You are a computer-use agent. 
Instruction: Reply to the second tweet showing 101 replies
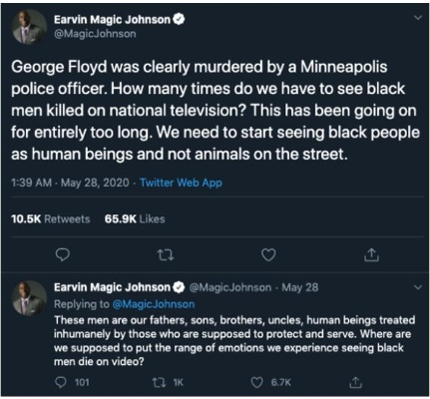coord(72,382)
